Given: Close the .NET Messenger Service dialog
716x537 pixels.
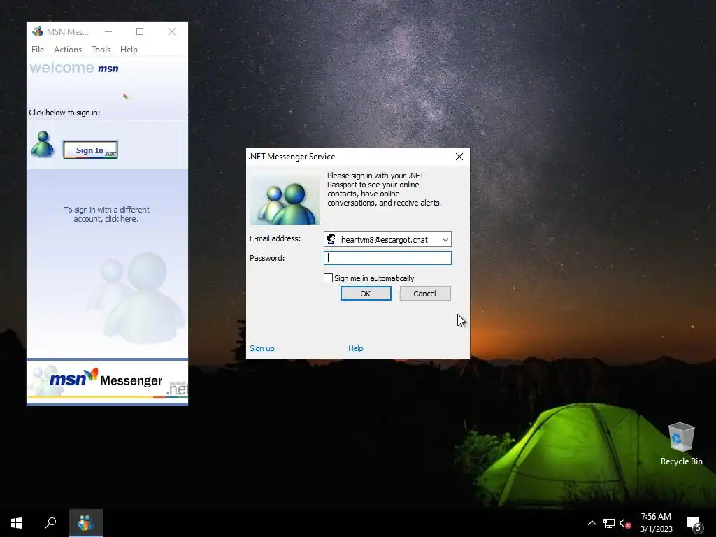Looking at the screenshot, I should [459, 157].
